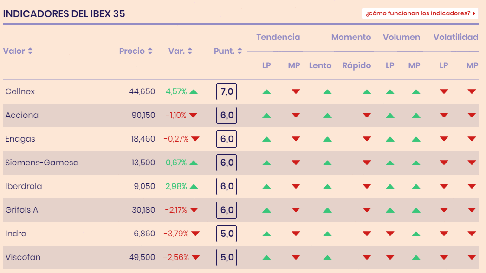Open '¿cómo funcionan los indicadores?' link
Screen dimensions: 486x273
(420, 13)
